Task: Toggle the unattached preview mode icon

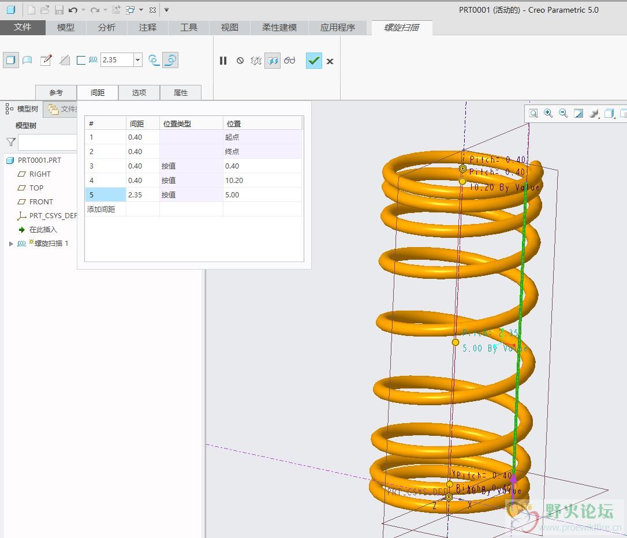Action: click(x=256, y=61)
